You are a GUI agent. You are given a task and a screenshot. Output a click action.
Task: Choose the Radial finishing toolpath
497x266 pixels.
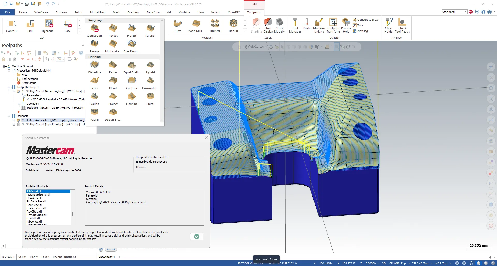[94, 114]
